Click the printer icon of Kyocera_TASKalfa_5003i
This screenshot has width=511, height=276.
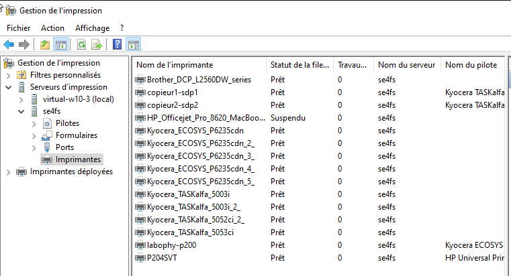140,194
